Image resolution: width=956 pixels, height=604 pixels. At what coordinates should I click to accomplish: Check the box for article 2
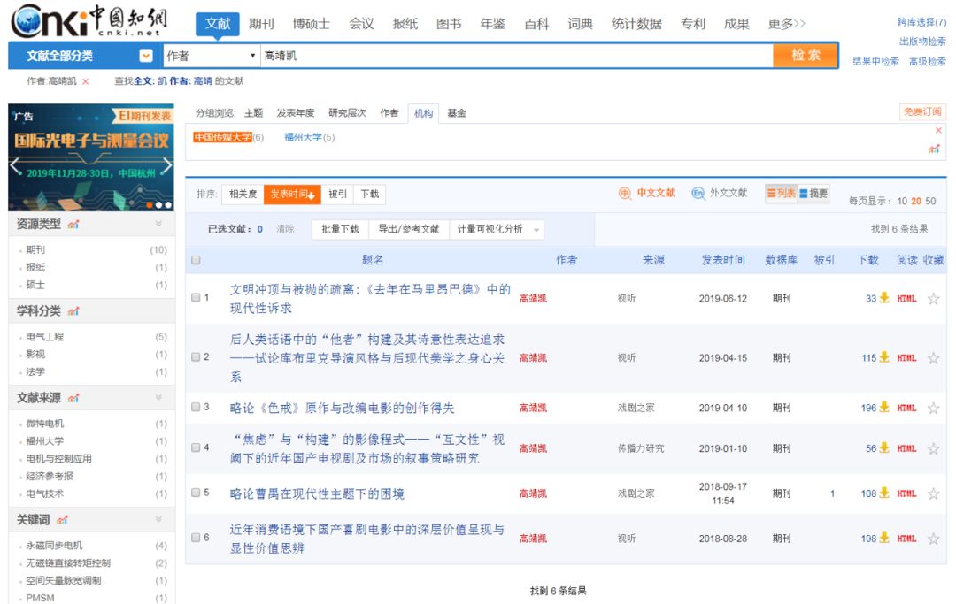coord(196,356)
